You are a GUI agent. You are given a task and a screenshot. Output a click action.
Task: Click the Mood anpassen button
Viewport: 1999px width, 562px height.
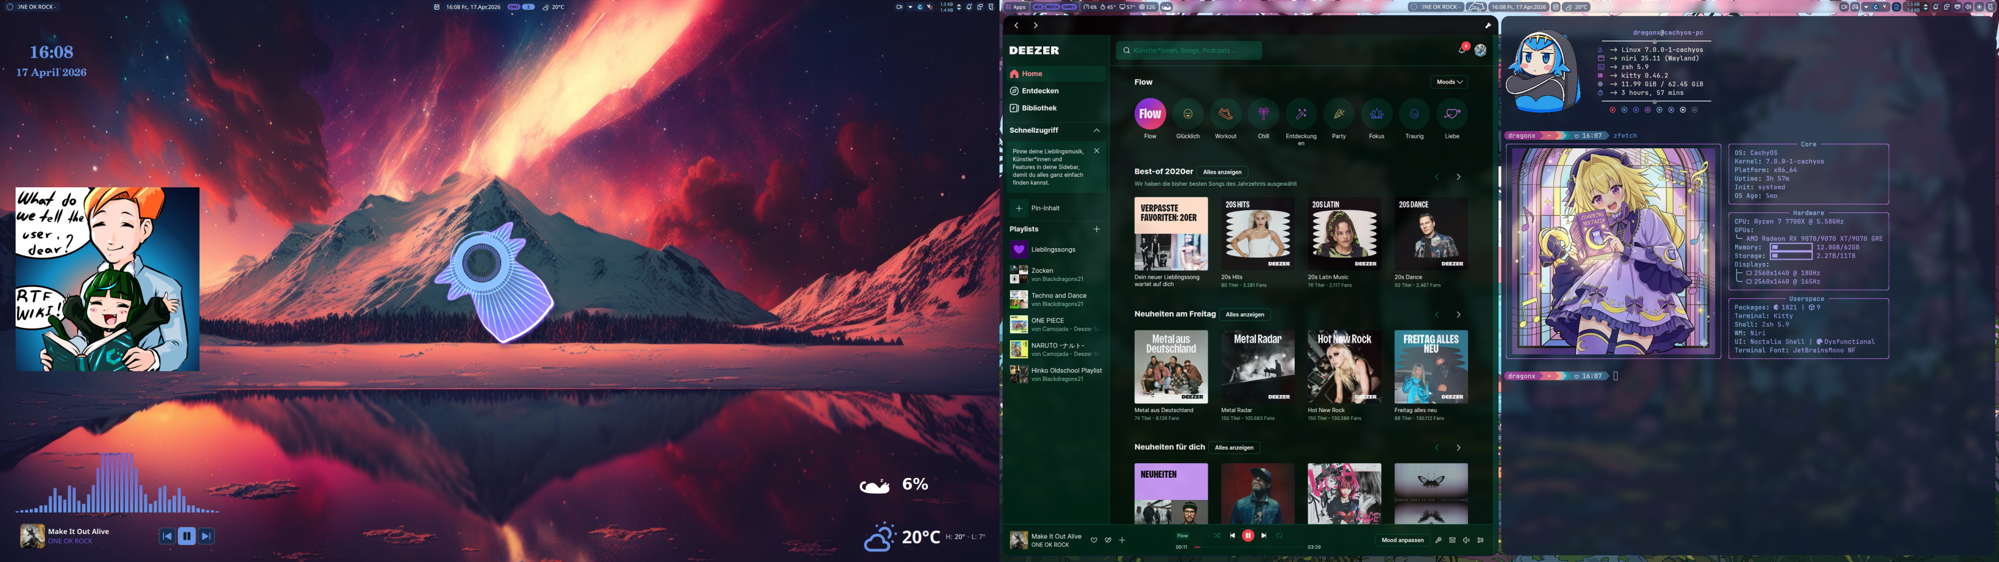click(x=1402, y=540)
